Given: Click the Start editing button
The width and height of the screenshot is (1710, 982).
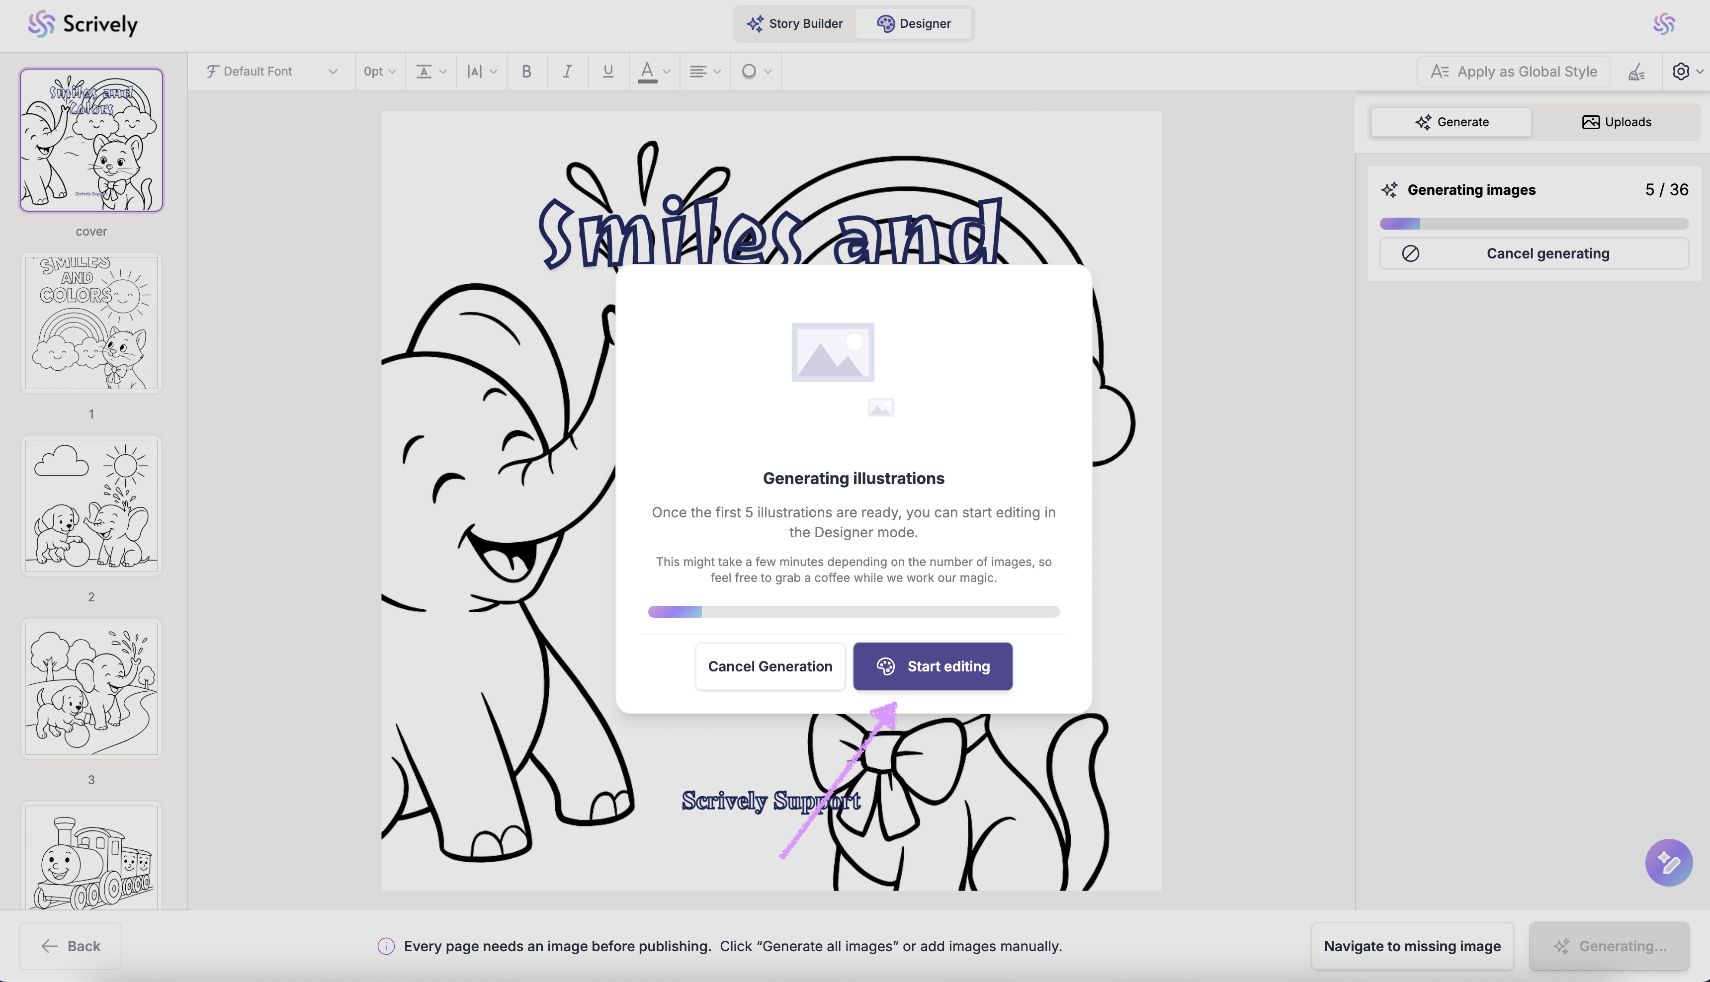Looking at the screenshot, I should (x=932, y=666).
